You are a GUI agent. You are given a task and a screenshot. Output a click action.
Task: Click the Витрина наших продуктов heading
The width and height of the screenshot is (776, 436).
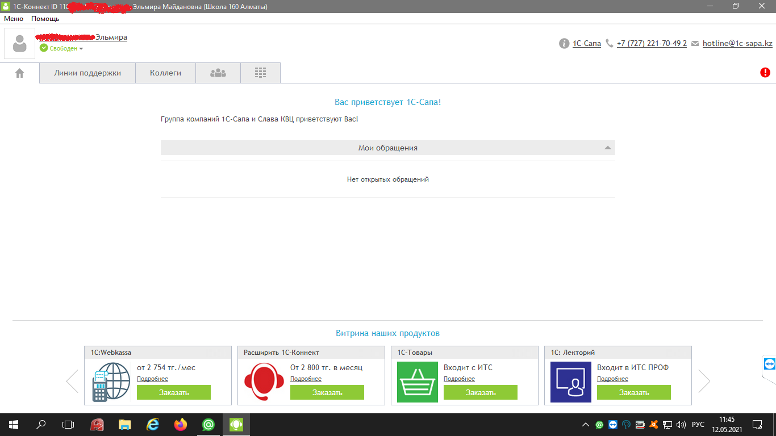pyautogui.click(x=388, y=333)
